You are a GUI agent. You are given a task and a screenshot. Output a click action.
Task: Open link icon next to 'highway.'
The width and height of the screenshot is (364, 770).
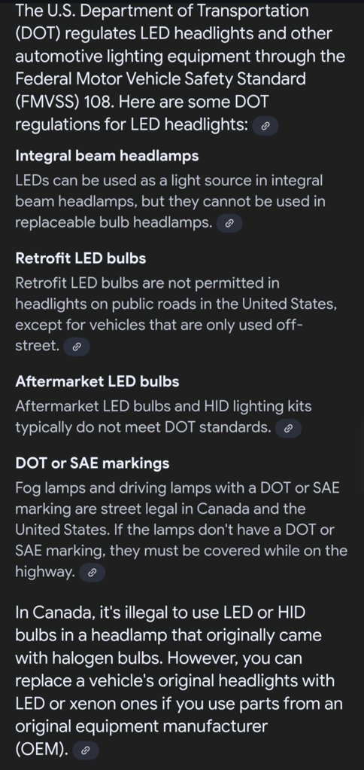click(92, 573)
